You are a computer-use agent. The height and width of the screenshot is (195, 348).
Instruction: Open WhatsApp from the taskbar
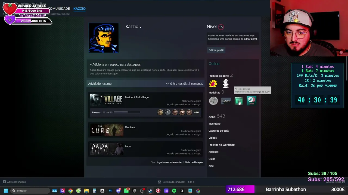pos(126,191)
